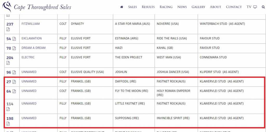Open the Fitzwilliam horse link

tap(31, 24)
